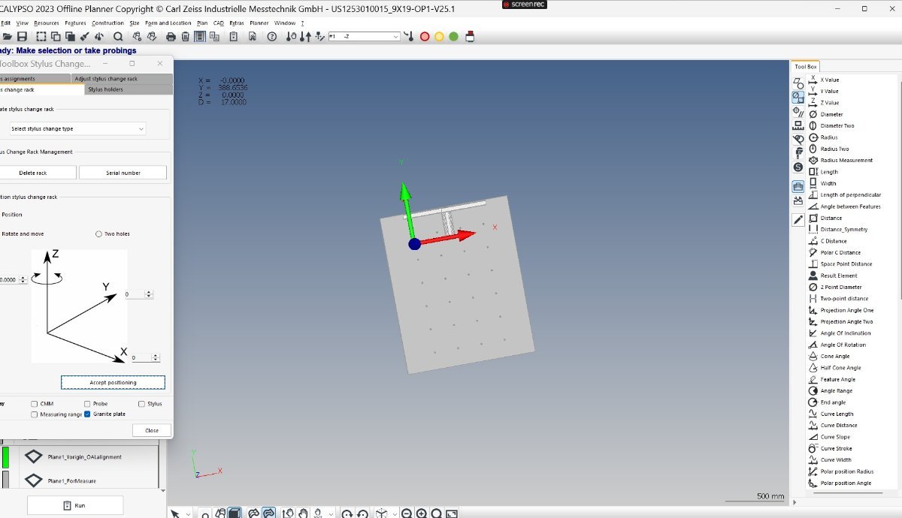902x518 pixels.
Task: Click the green status bar beside Plane1_Yorigin
Action: point(6,456)
